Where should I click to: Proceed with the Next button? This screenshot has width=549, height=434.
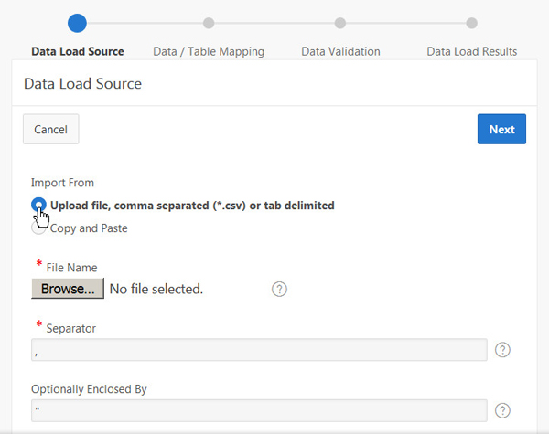(x=501, y=129)
